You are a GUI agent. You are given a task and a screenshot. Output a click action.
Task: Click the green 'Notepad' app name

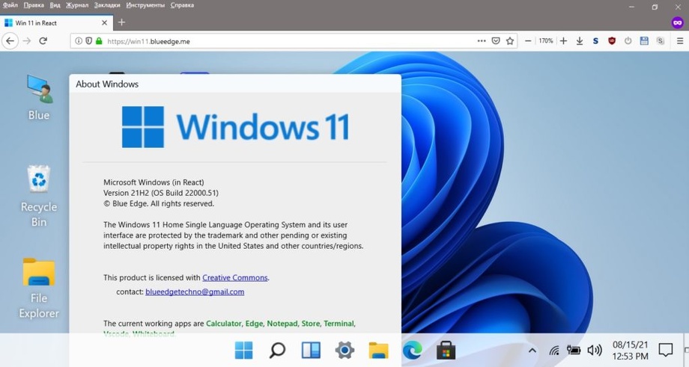click(282, 324)
